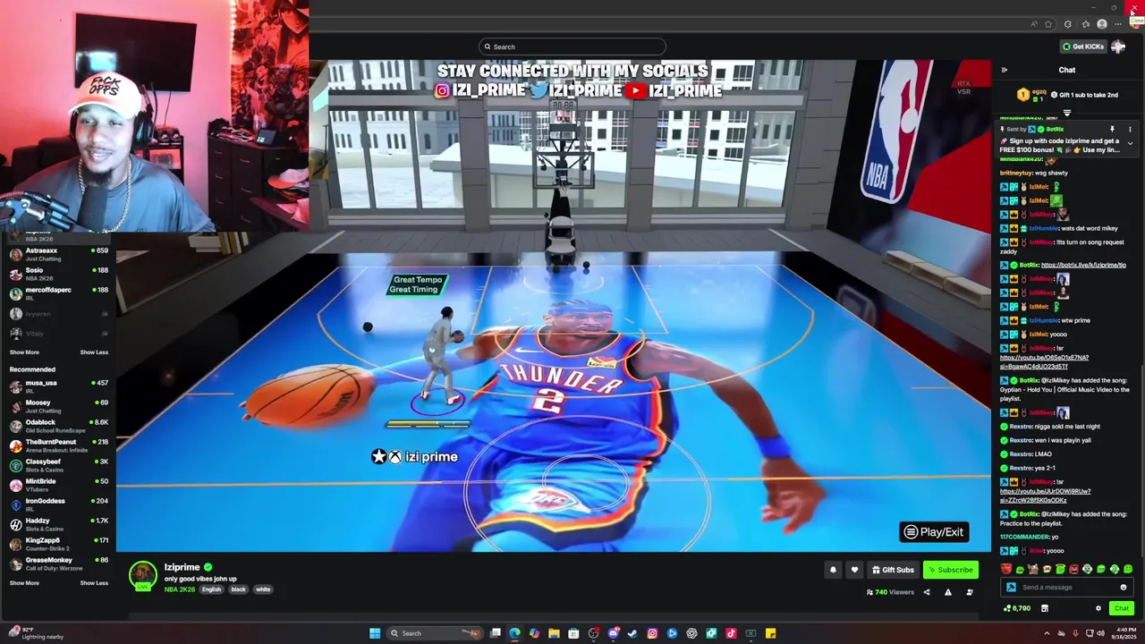
Task: Open the profile avatar beside Get KICKs
Action: (1118, 47)
